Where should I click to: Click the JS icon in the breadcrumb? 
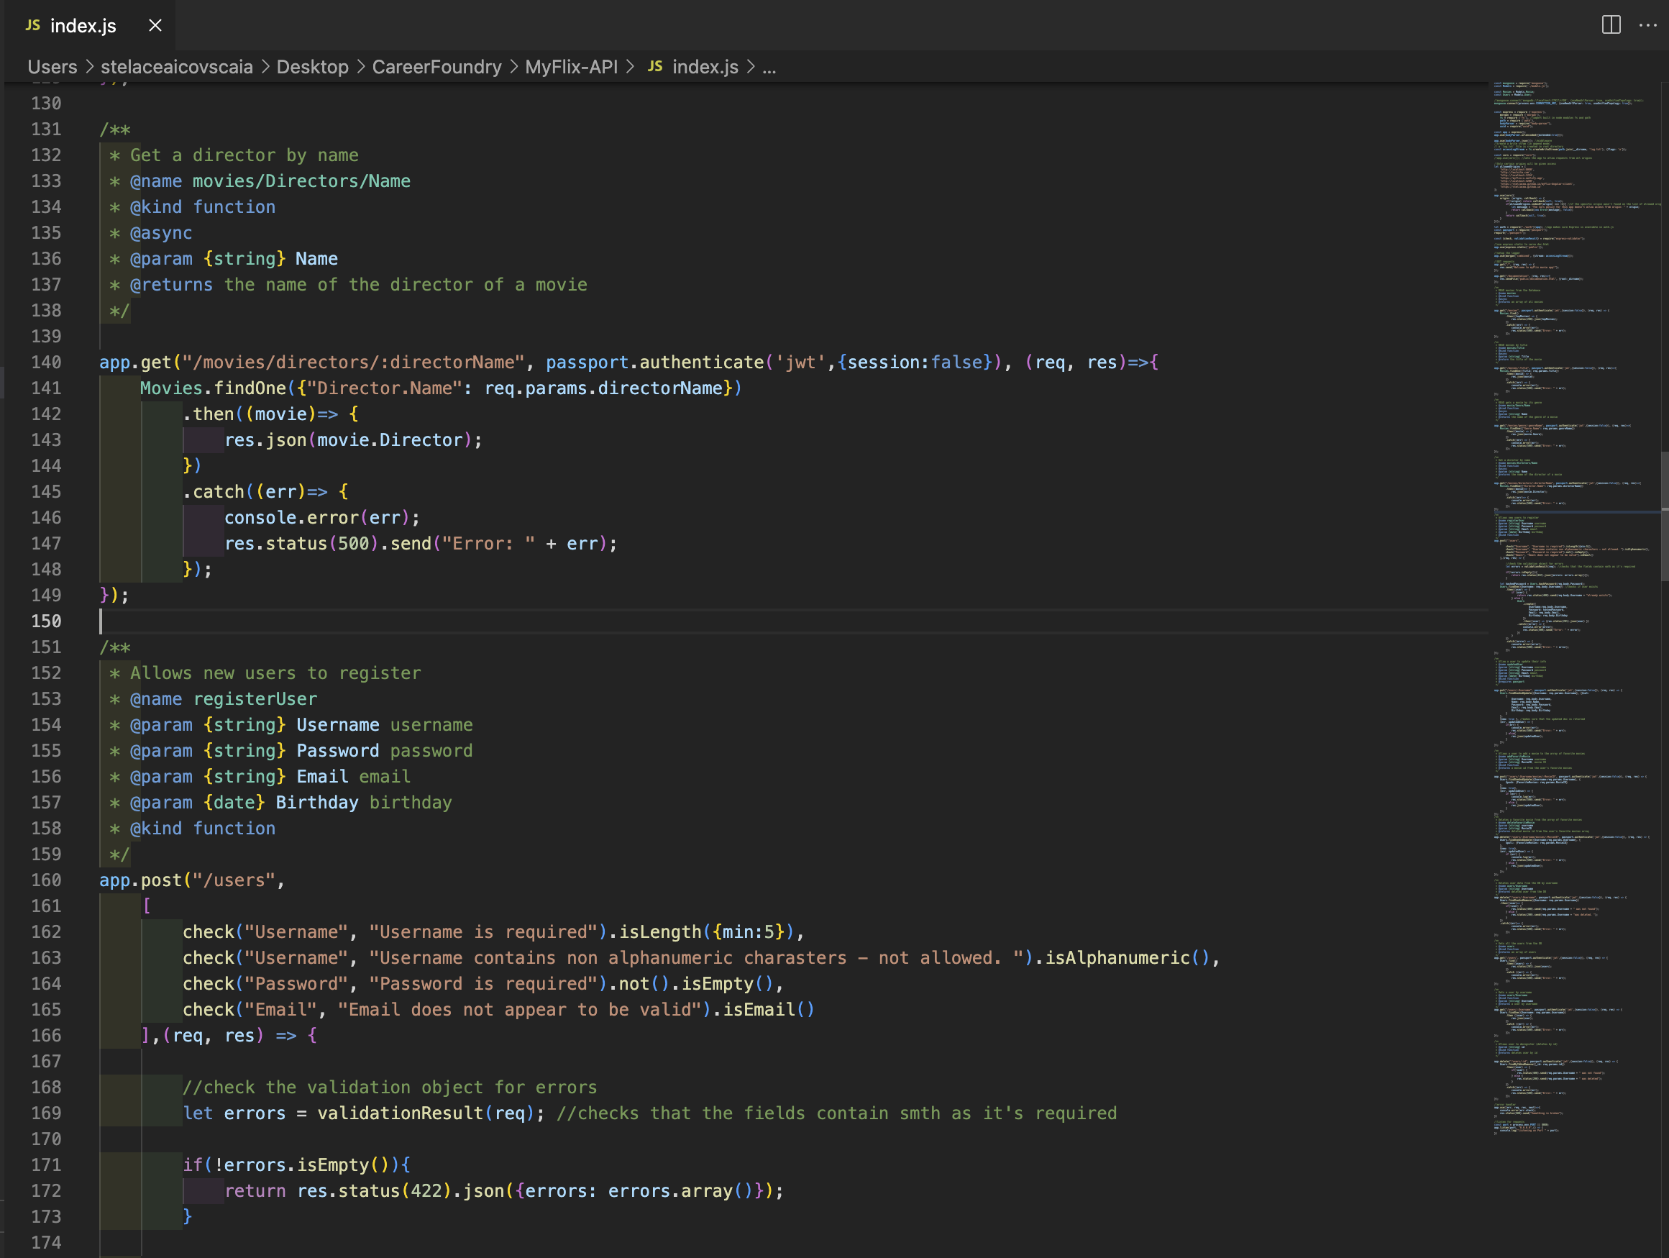pos(655,66)
